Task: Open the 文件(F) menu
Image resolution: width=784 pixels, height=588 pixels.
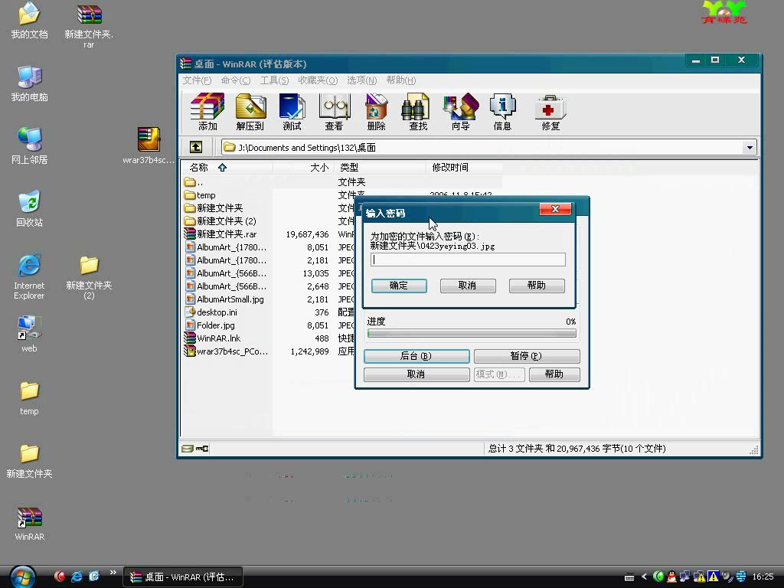Action: click(197, 80)
